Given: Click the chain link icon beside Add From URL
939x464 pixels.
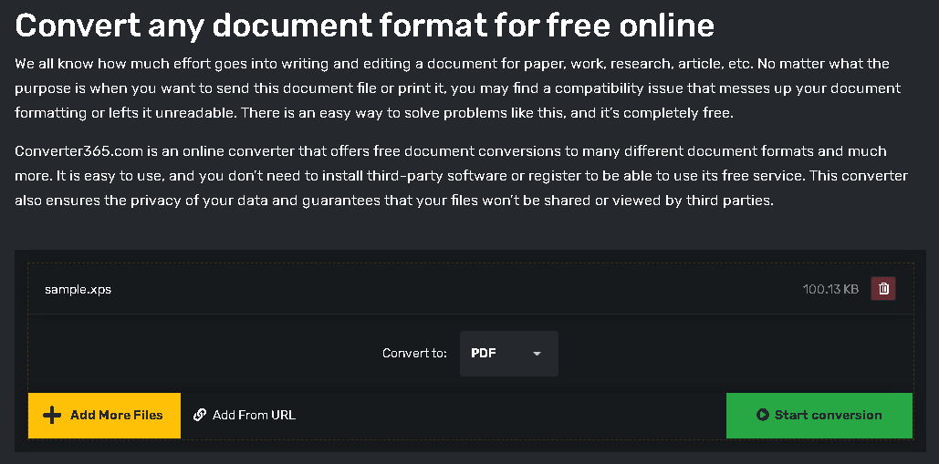Looking at the screenshot, I should coord(200,415).
